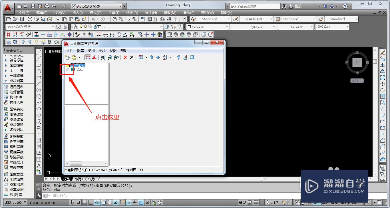Toggle the dots view button in library toolbar
Viewport: 390px width, 208px height.
pyautogui.click(x=88, y=57)
